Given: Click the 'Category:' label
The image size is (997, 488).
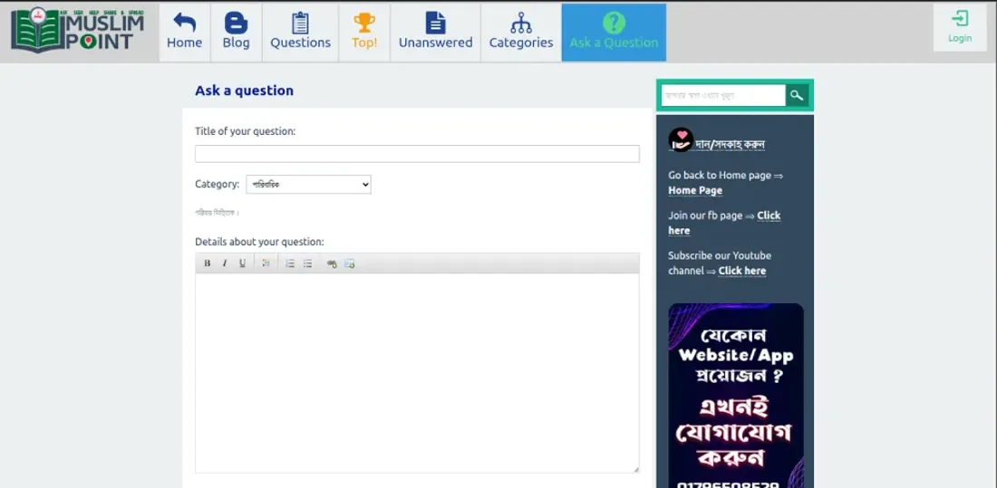Looking at the screenshot, I should 217,185.
